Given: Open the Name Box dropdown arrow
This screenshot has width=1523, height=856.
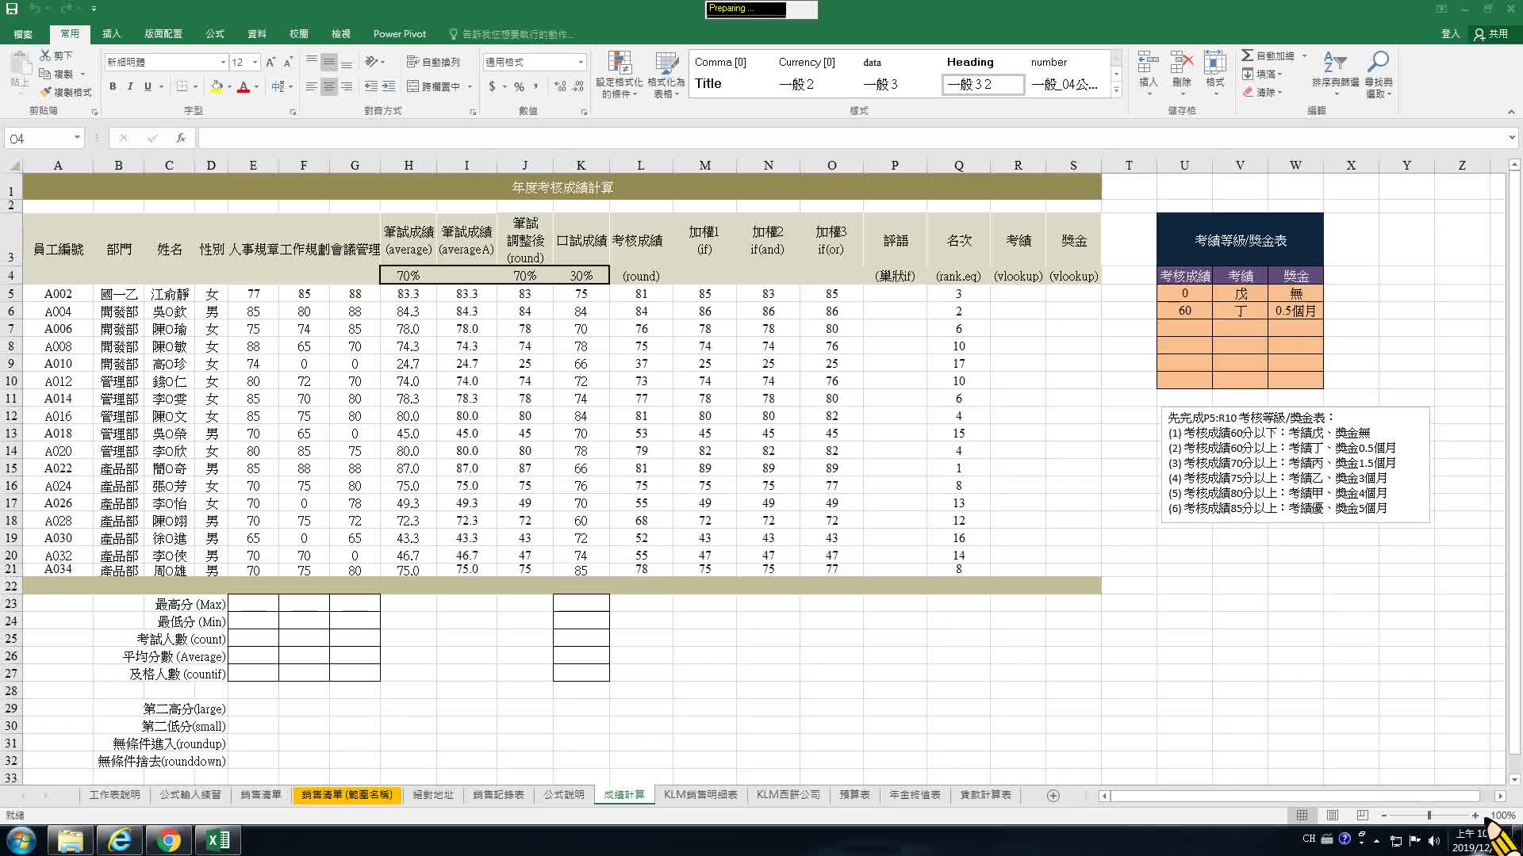Looking at the screenshot, I should [x=77, y=138].
